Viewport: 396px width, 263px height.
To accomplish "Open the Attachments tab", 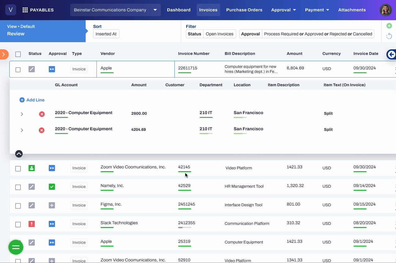I will (352, 10).
